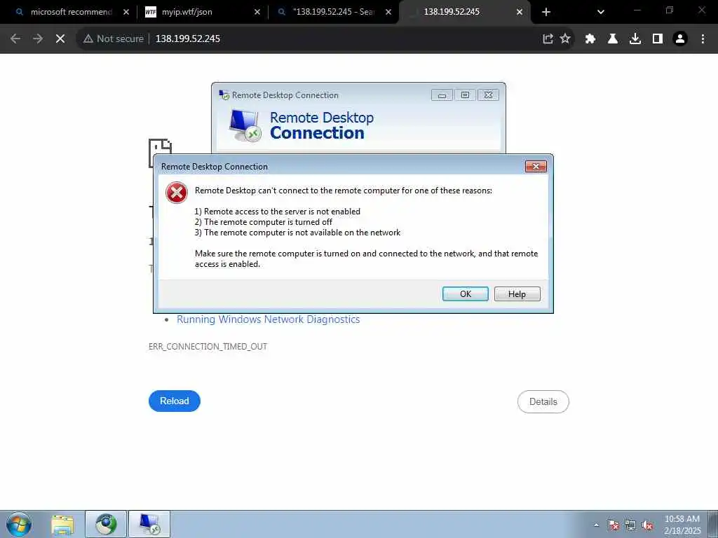Click the Remote Desktop taskbar button
718x538 pixels.
coord(149,524)
